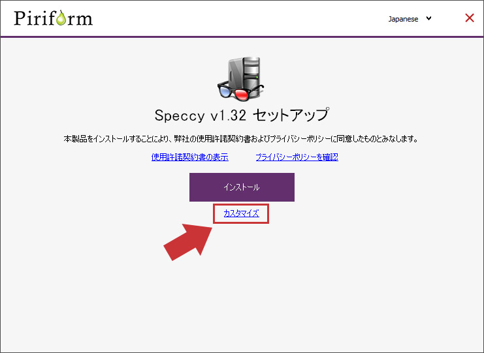Expand the Japanese language dropdown
This screenshot has height=353, width=484.
pyautogui.click(x=410, y=19)
